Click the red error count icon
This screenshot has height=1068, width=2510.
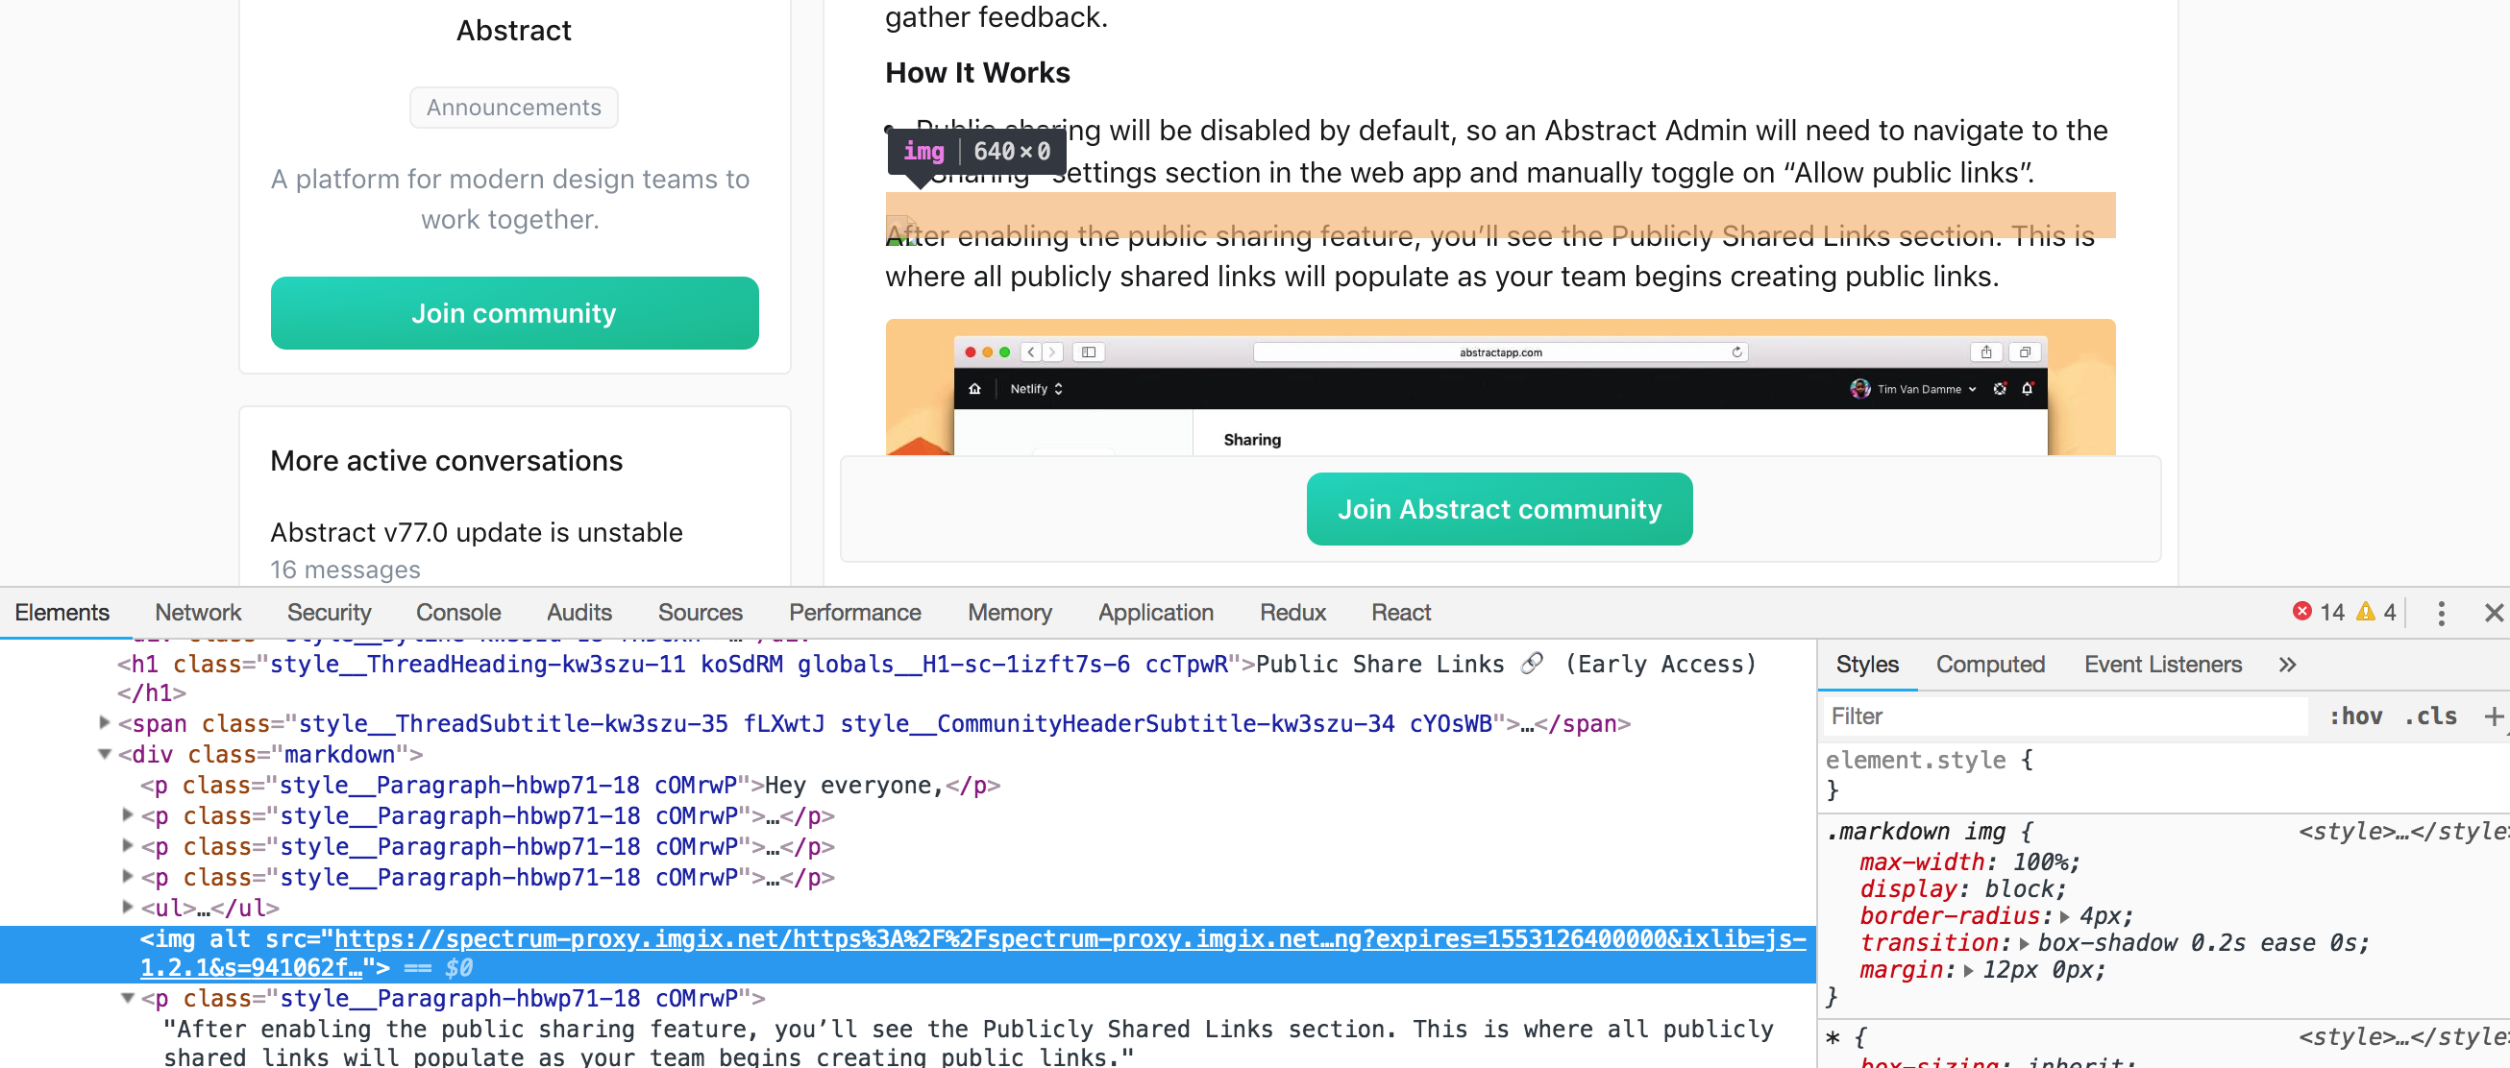(2301, 612)
